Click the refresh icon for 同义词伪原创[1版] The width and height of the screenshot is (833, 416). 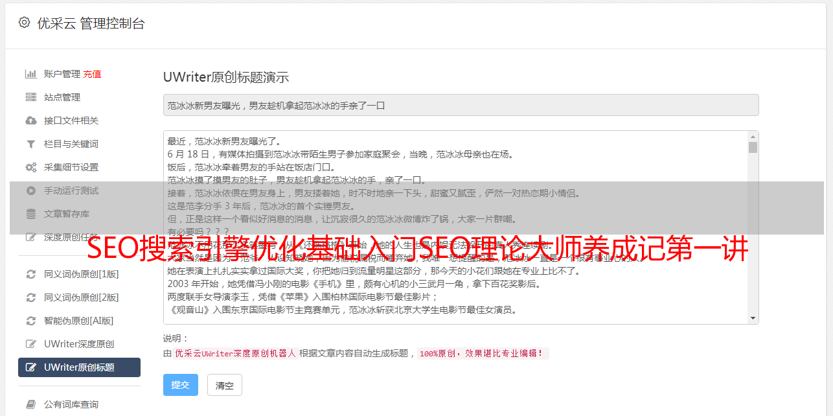[x=30, y=274]
